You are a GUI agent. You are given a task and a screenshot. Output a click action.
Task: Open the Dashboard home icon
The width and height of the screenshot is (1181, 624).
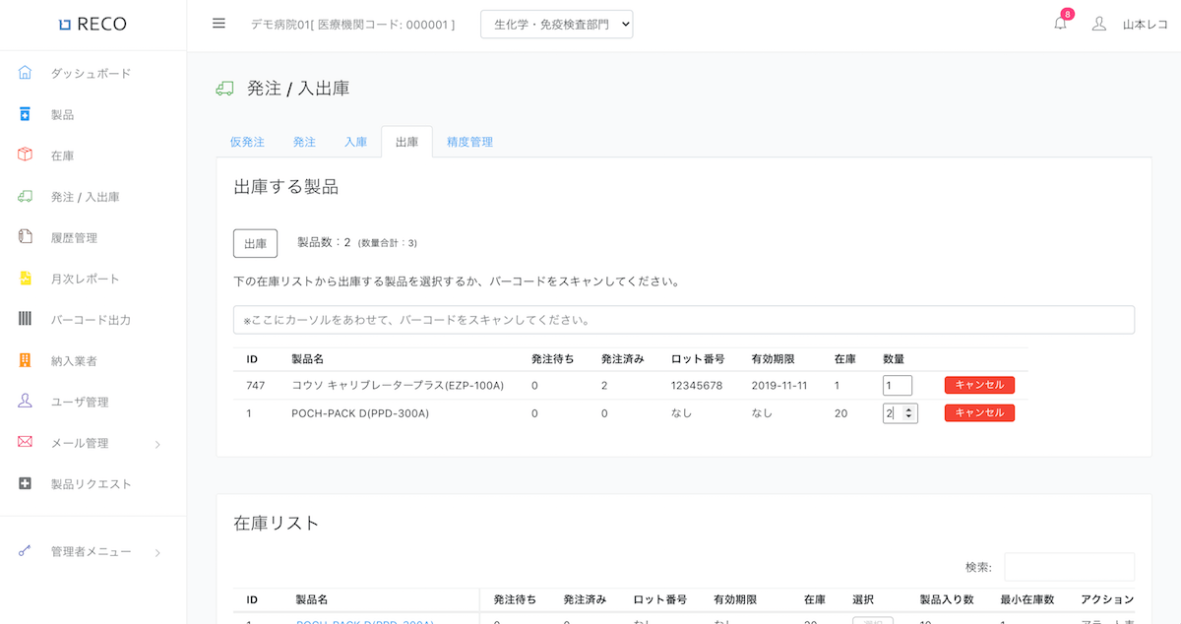[x=25, y=73]
